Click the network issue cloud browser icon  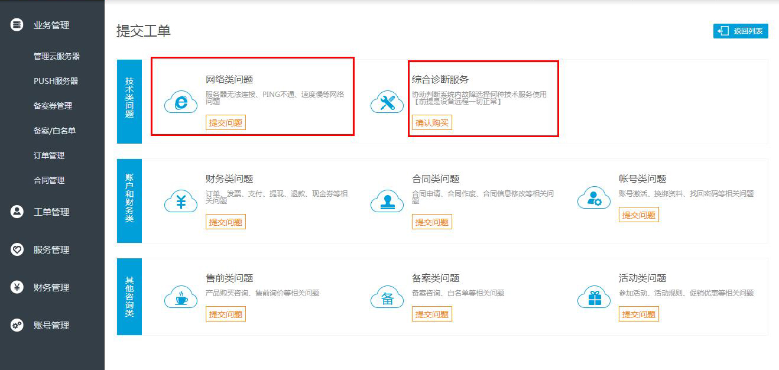tap(181, 103)
